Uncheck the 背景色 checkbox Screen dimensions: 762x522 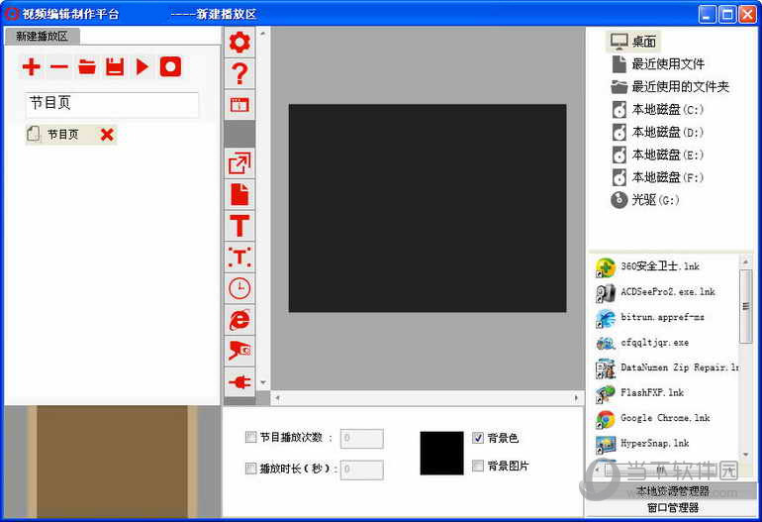[478, 437]
